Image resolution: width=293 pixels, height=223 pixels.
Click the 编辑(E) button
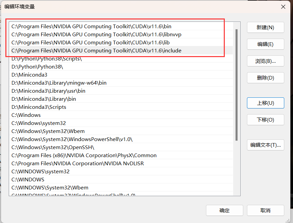[x=265, y=44]
